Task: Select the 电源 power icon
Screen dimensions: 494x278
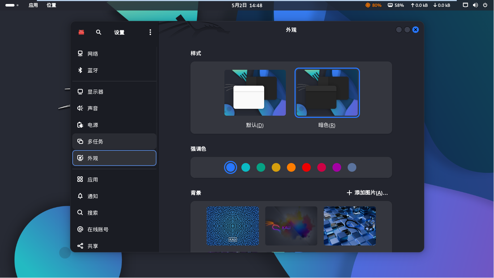Action: 80,125
